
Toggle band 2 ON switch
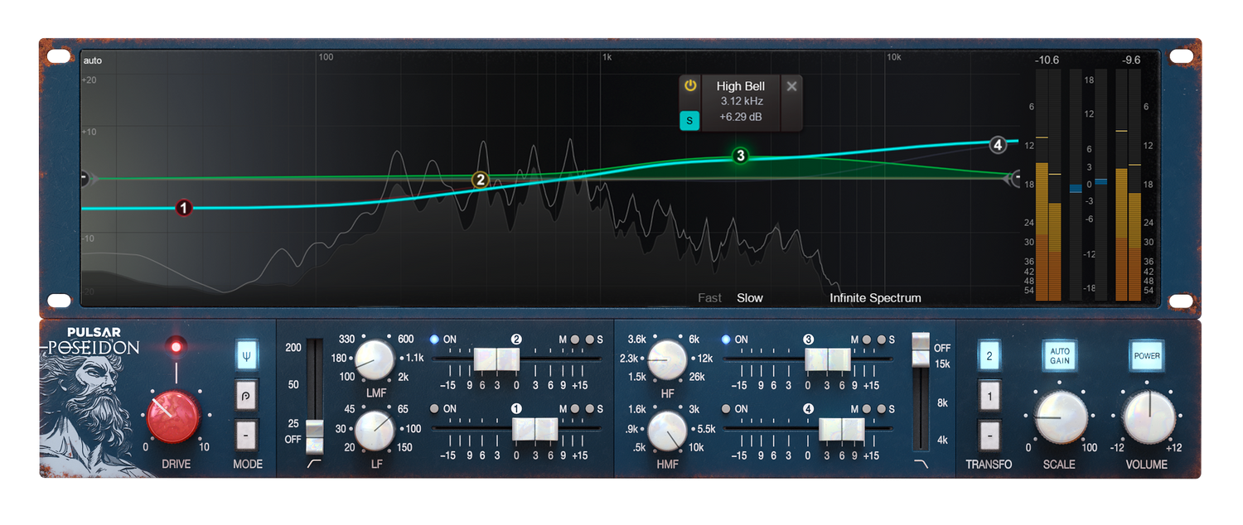tap(434, 340)
